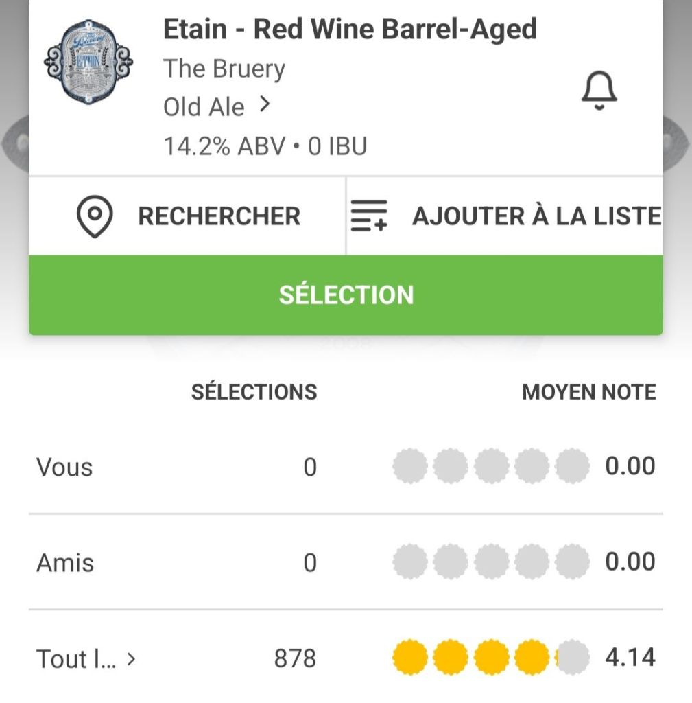Expand the Old Ale style chevron
This screenshot has height=703, width=692.
pyautogui.click(x=265, y=105)
